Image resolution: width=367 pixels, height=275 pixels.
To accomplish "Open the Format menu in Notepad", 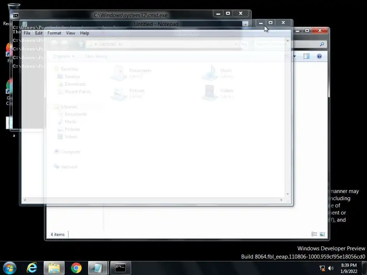I will [x=54, y=33].
